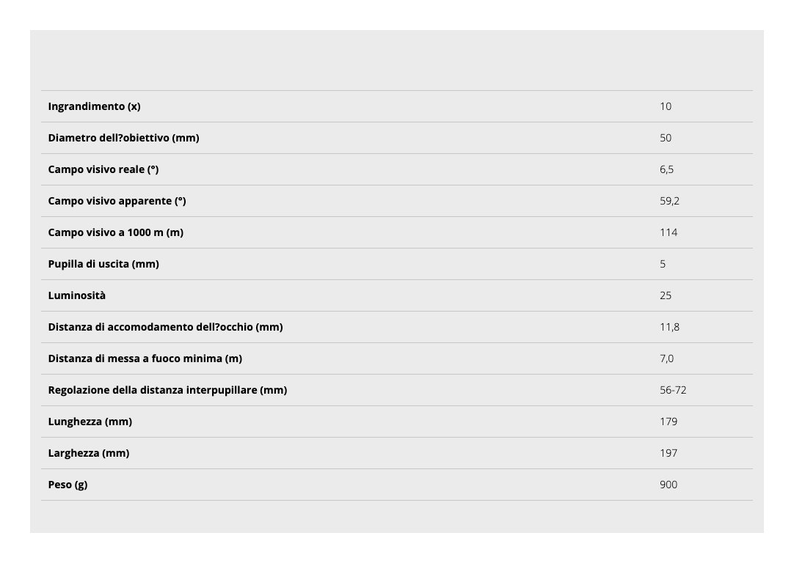The image size is (794, 563).
Task: Select the Larghezza value 197
Action: [669, 453]
